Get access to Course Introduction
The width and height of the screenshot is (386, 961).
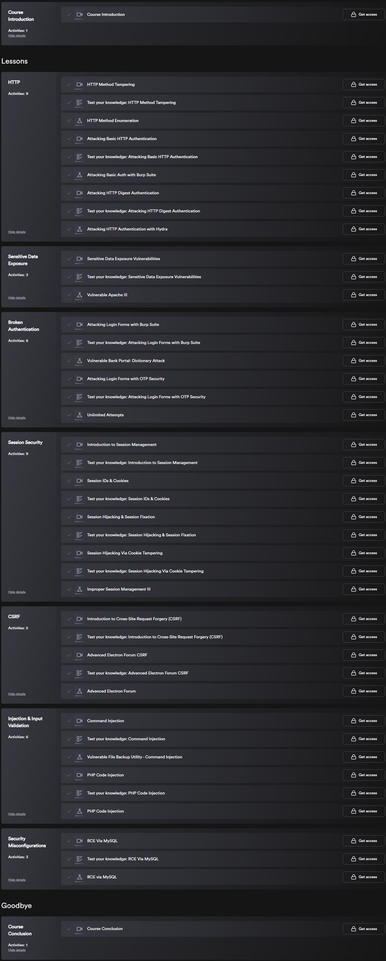(x=364, y=15)
